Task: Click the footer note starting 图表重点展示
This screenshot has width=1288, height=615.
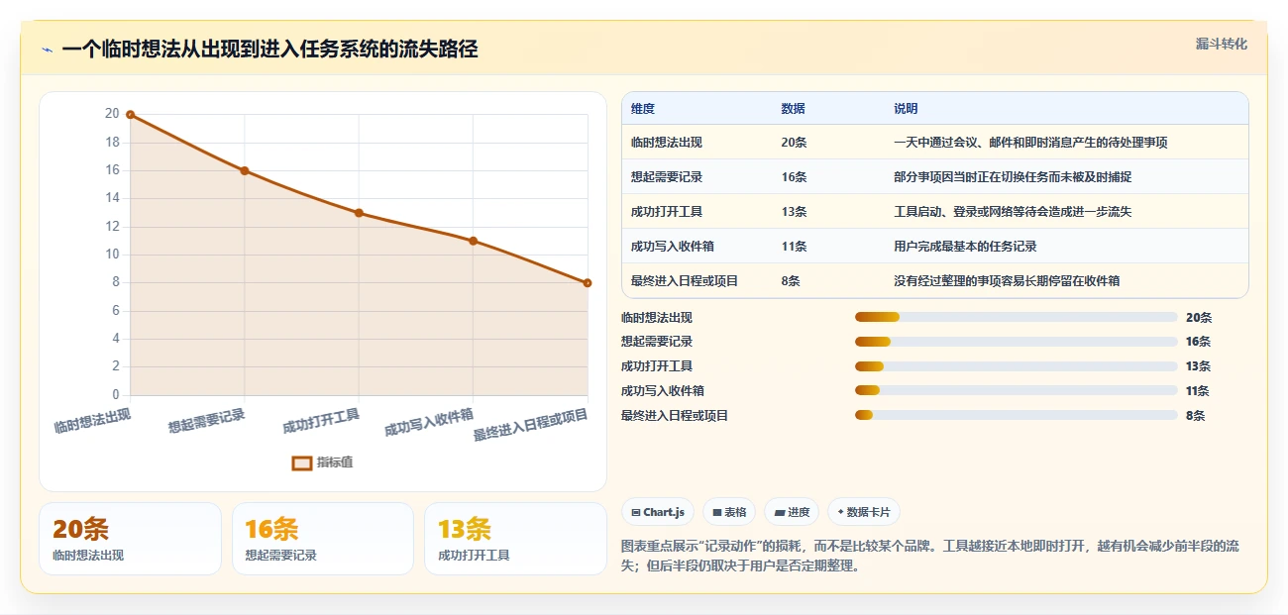Action: pos(930,556)
